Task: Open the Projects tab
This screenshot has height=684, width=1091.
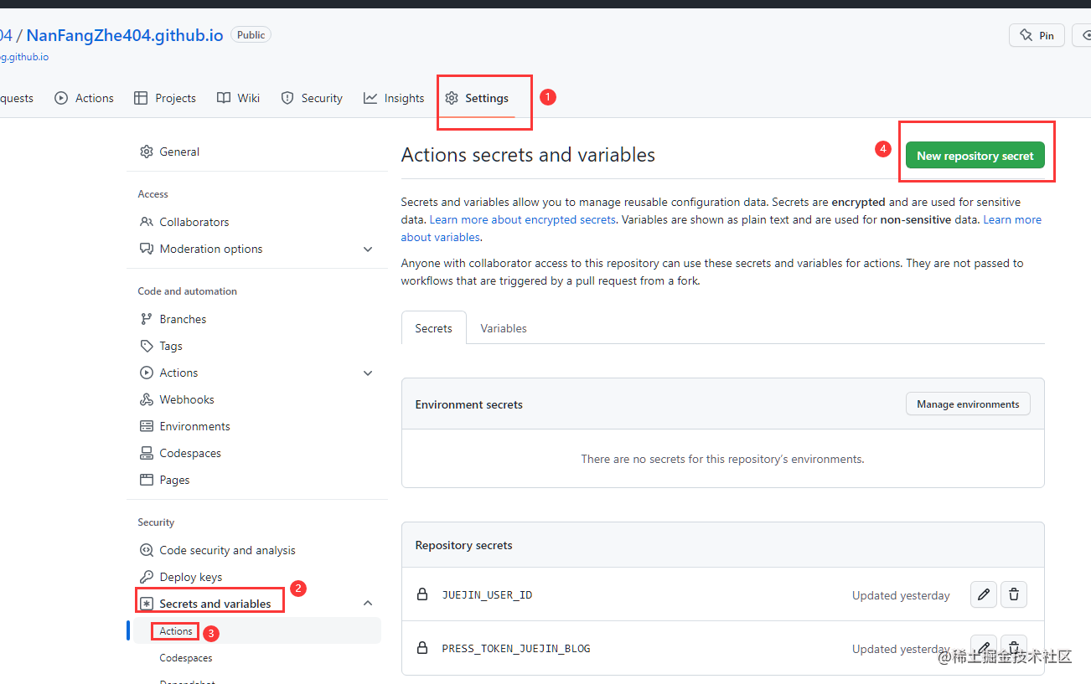Action: (x=165, y=98)
